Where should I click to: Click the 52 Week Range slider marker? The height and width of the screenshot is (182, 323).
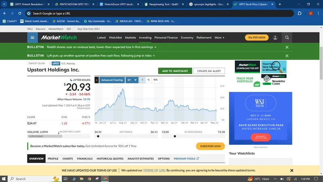click(x=175, y=136)
